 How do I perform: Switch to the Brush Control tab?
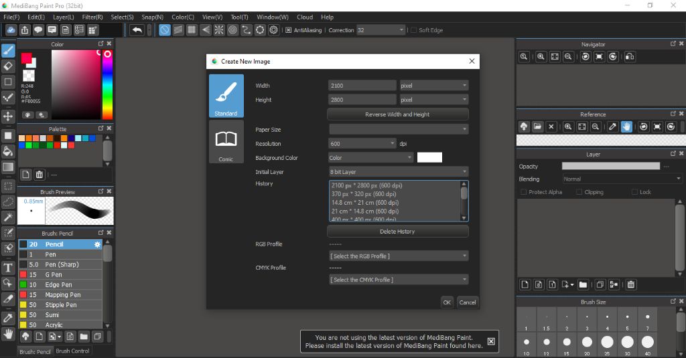[x=72, y=351]
